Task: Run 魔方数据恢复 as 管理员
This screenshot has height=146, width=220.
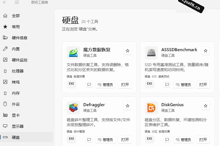Action: coord(105,85)
